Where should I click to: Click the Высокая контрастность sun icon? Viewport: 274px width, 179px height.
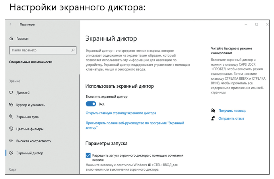11,141
